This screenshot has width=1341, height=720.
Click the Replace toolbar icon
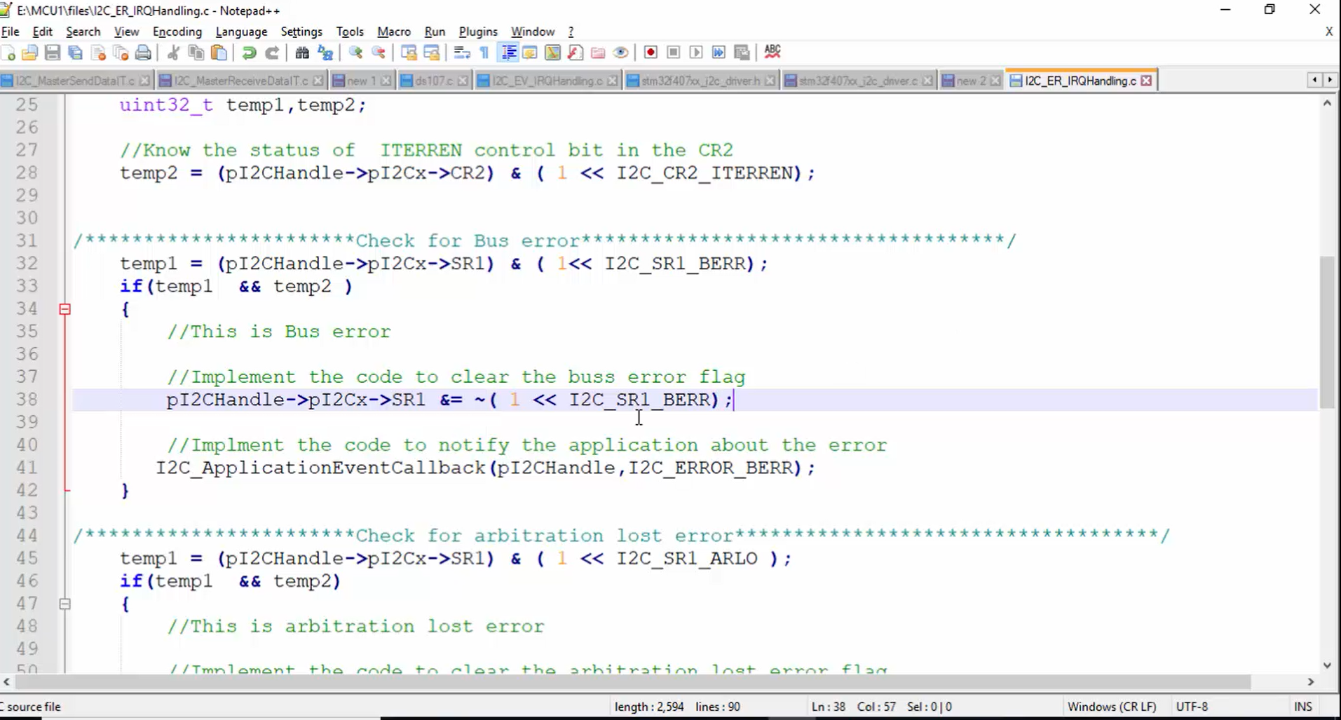(325, 53)
